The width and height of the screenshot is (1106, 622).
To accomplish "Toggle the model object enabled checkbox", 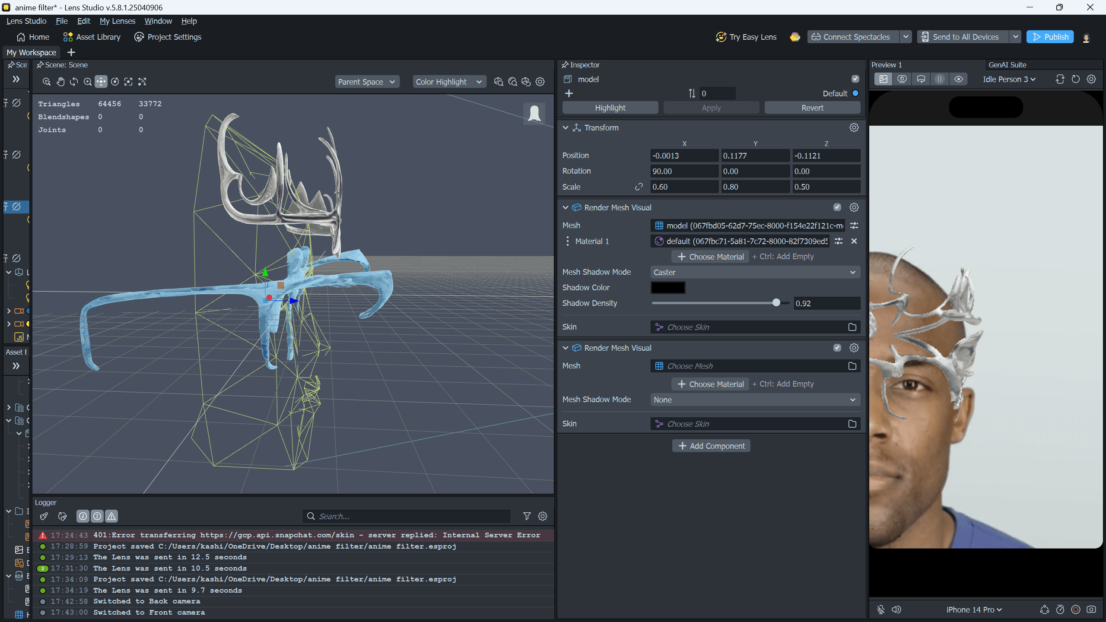I will point(855,79).
